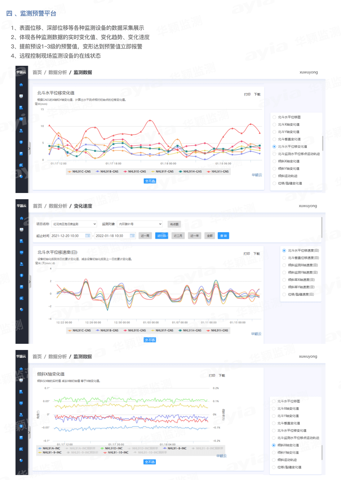Toggle the NHL91A-INC legend marker in the 倾斜X轴变化值 chart
The width and height of the screenshot is (341, 480).
(x=40, y=448)
